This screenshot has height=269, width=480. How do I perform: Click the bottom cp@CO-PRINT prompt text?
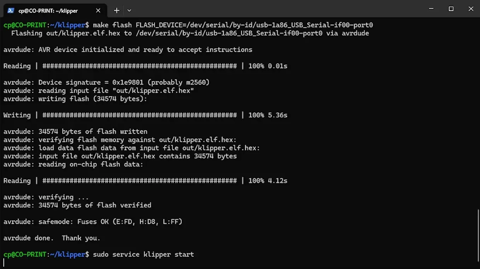coord(46,254)
